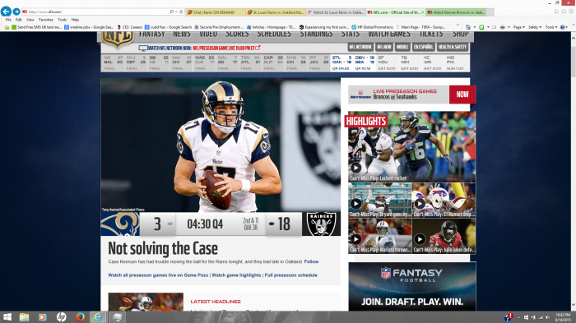Go back with the browser back arrow
The height and width of the screenshot is (323, 576).
[x=6, y=12]
